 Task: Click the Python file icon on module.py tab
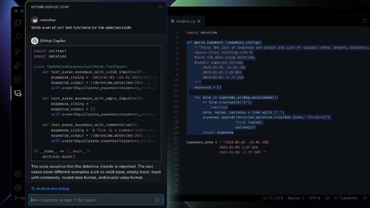pyautogui.click(x=173, y=21)
